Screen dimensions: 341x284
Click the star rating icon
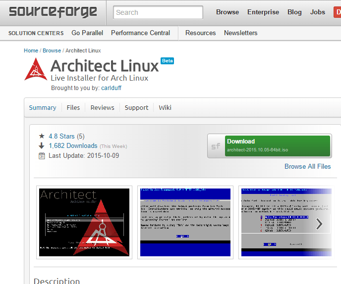(x=42, y=136)
